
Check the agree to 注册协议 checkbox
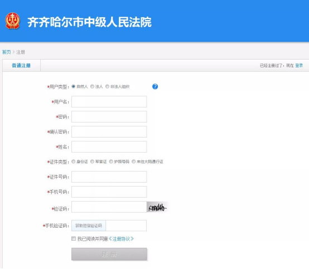tap(74, 238)
